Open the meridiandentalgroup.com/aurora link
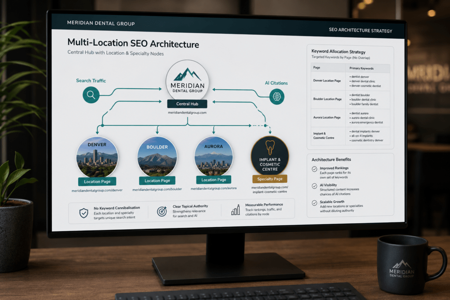Viewport: 450px width, 300px height. click(214, 188)
